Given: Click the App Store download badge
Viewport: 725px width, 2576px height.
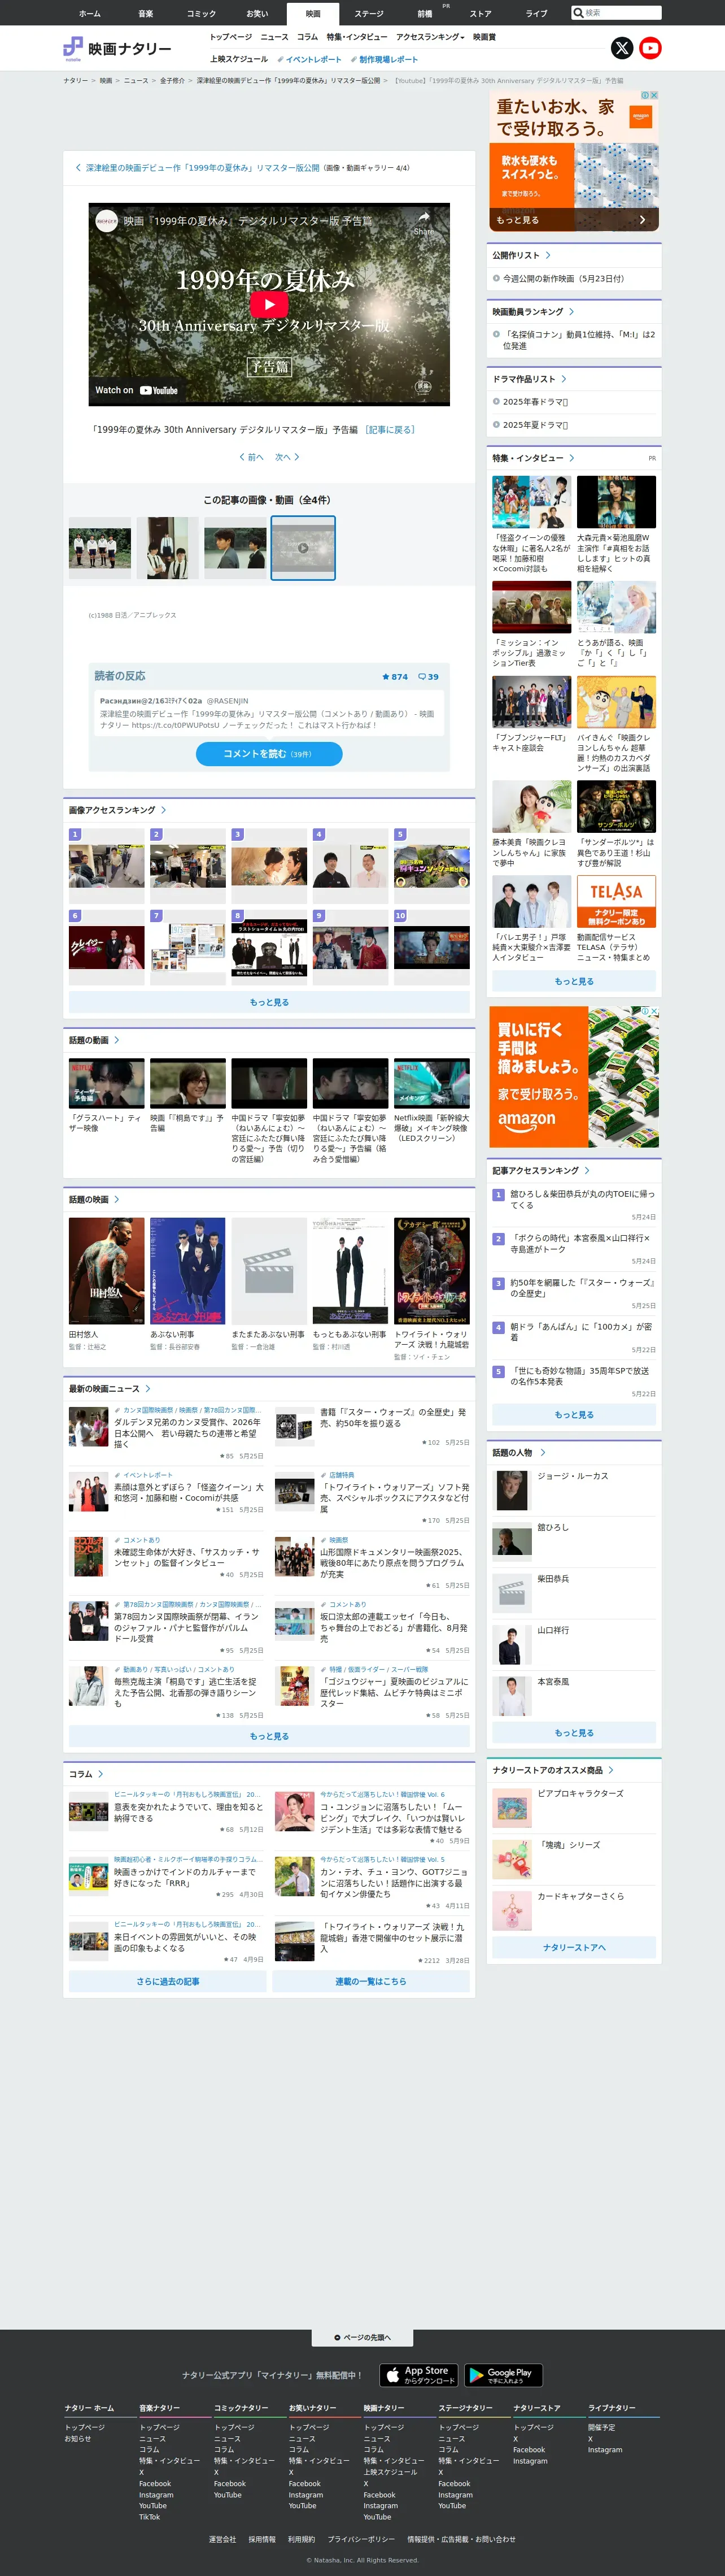Looking at the screenshot, I should tap(418, 2374).
